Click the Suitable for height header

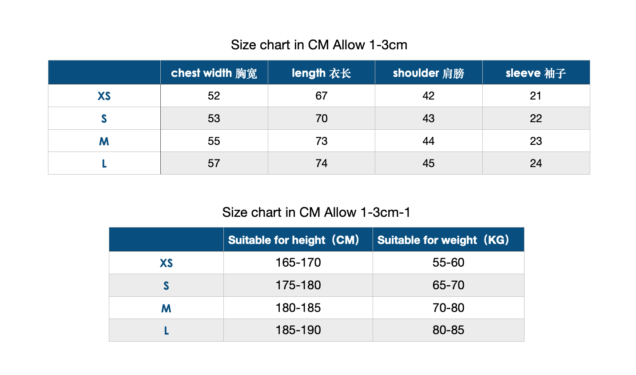(298, 240)
